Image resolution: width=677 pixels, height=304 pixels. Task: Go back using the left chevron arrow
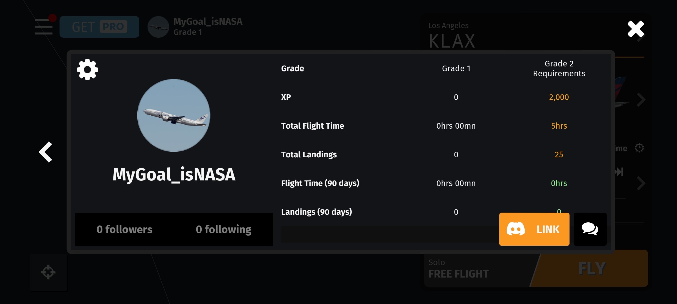pyautogui.click(x=46, y=152)
